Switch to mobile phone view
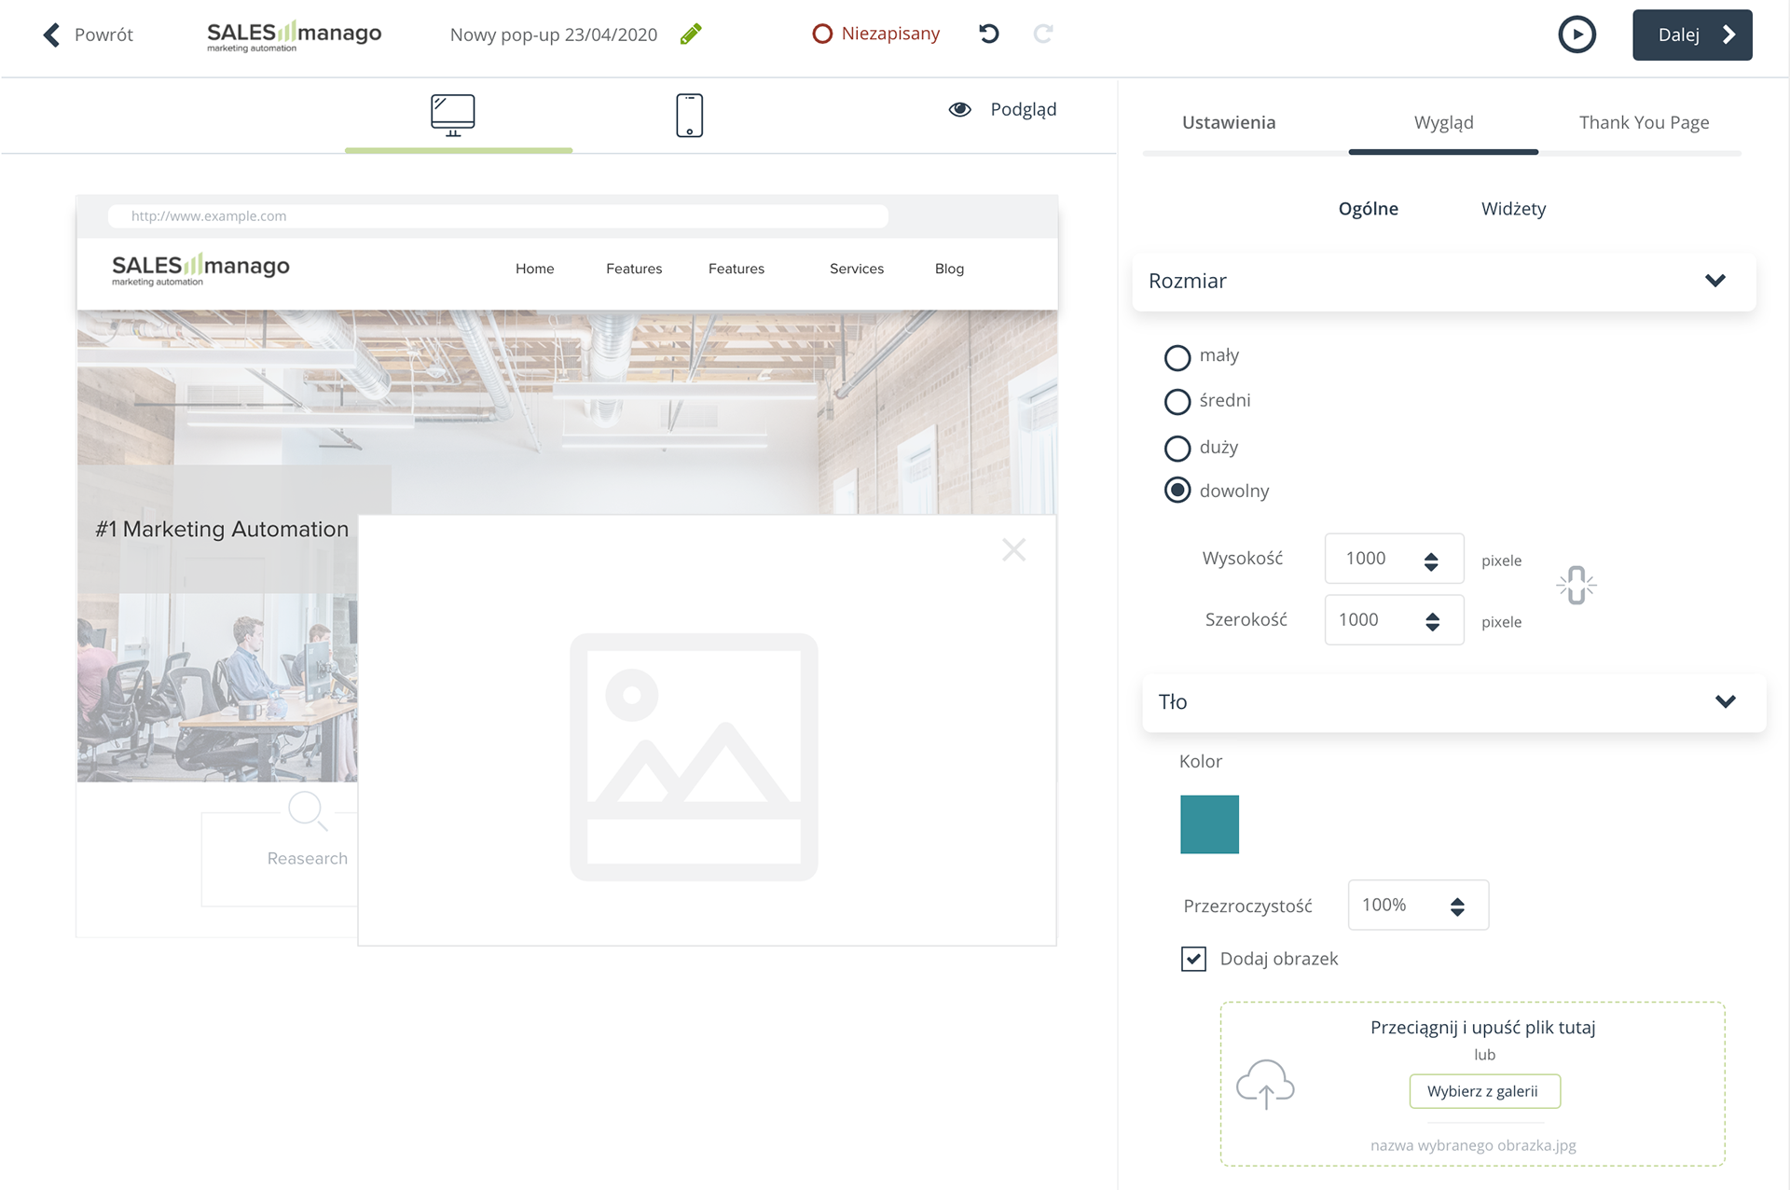The height and width of the screenshot is (1190, 1790). pos(689,116)
